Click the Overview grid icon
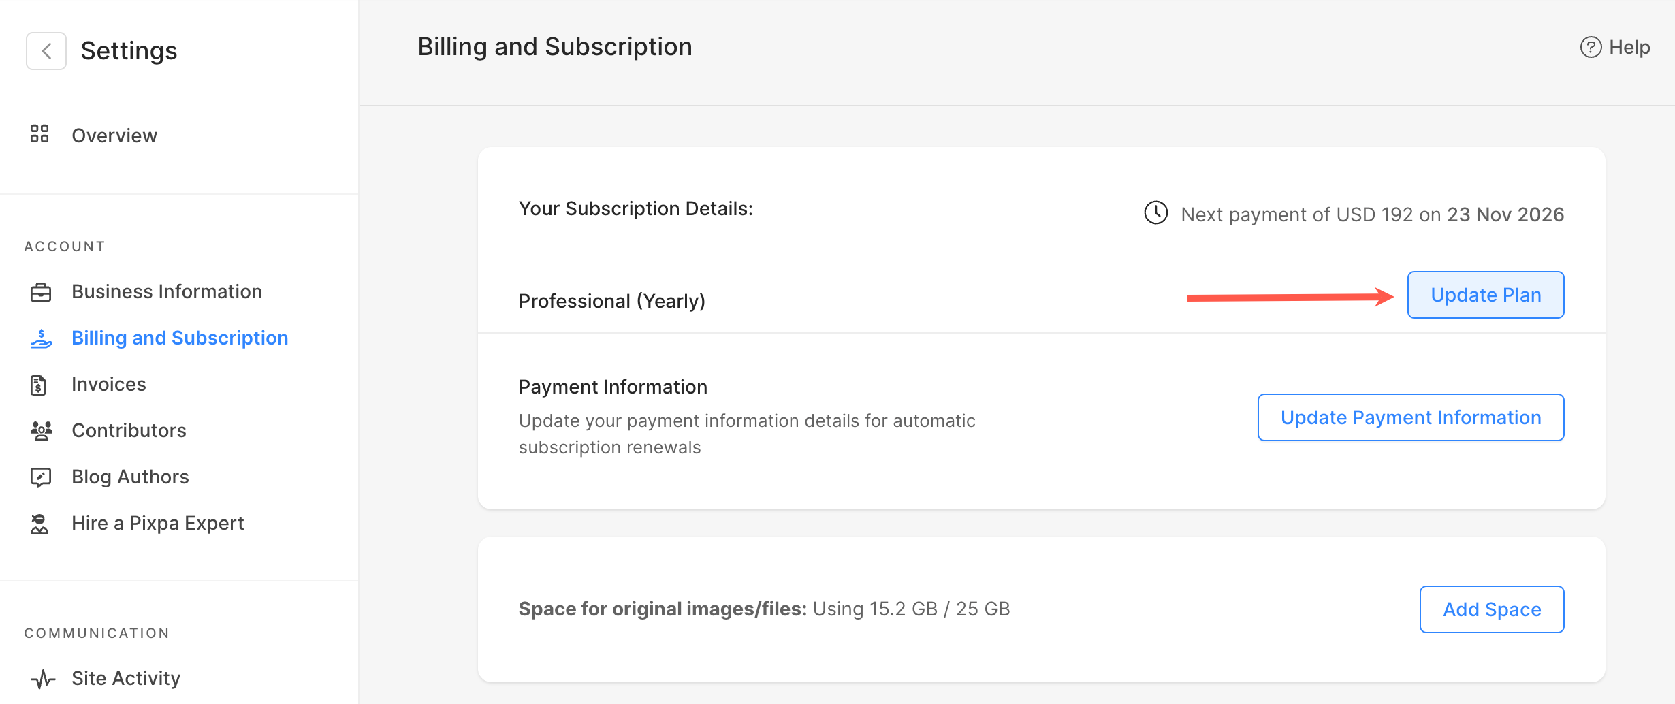The width and height of the screenshot is (1675, 704). pyautogui.click(x=39, y=134)
